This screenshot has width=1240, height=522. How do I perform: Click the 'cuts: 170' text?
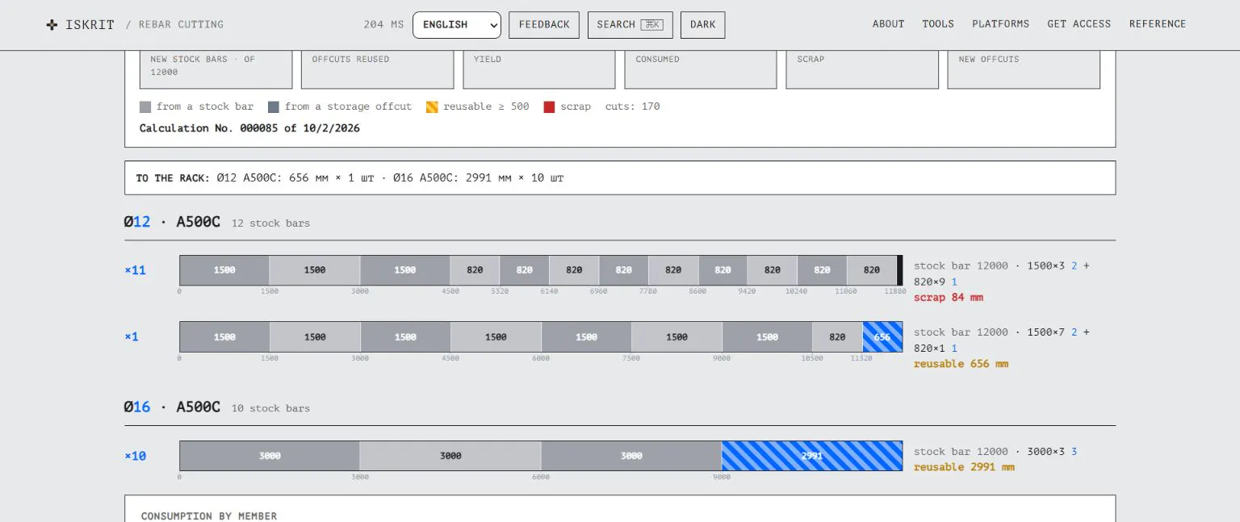click(632, 106)
